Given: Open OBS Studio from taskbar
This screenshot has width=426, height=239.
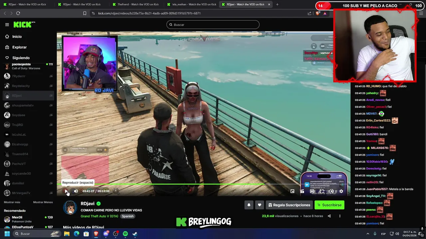Looking at the screenshot, I should tap(115, 234).
